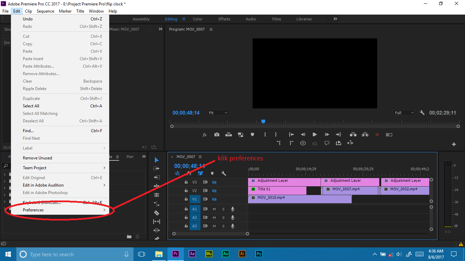Select the MOV_0010.mp4 clip on V1
The height and width of the screenshot is (261, 465).
coord(300,199)
